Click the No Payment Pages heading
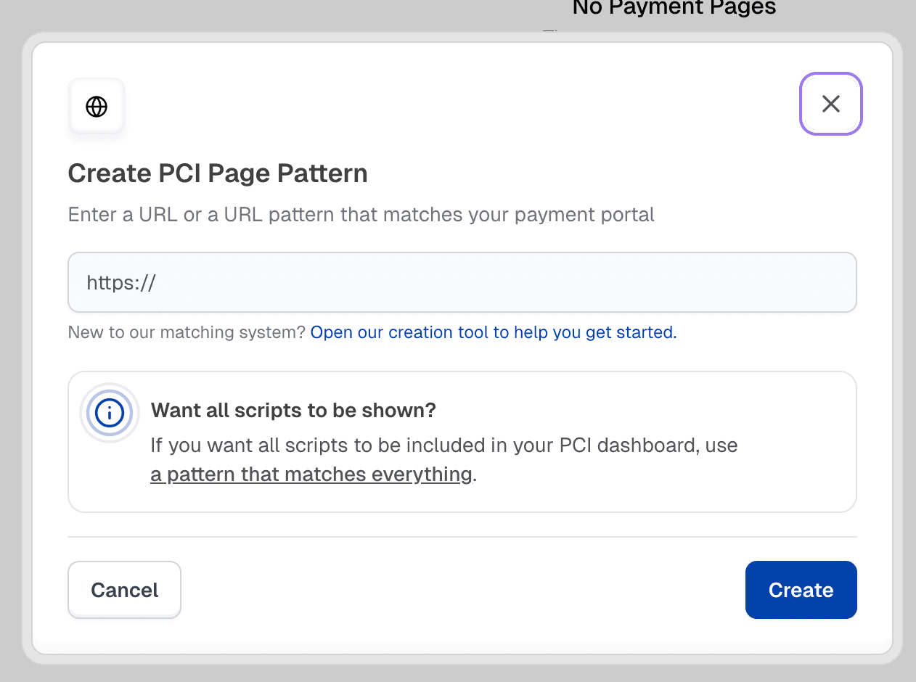 pyautogui.click(x=673, y=9)
